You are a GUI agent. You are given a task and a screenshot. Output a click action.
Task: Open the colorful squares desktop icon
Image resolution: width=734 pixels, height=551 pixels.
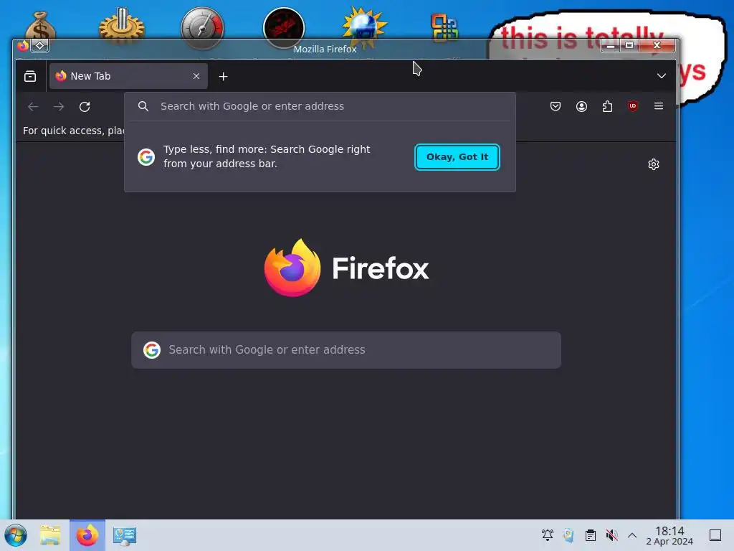tap(444, 27)
